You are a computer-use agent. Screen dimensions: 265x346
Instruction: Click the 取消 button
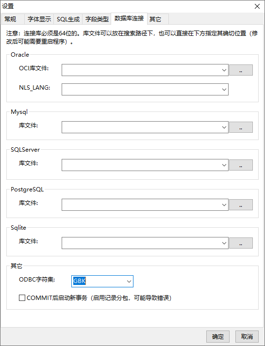(247, 336)
